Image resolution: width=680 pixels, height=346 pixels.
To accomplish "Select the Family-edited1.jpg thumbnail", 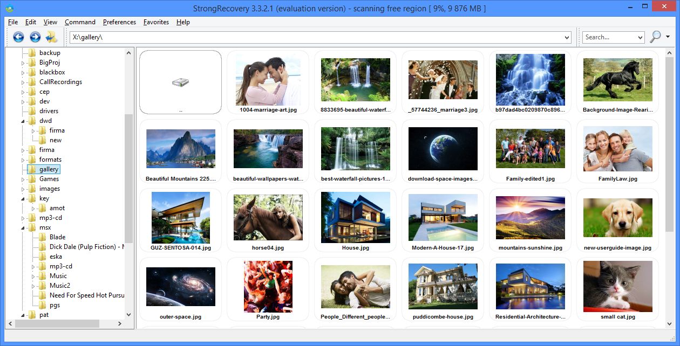I will 531,151.
